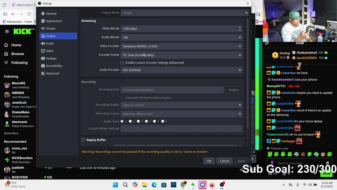
Task: Open Microsoft Store from the taskbar
Action: tap(164, 185)
